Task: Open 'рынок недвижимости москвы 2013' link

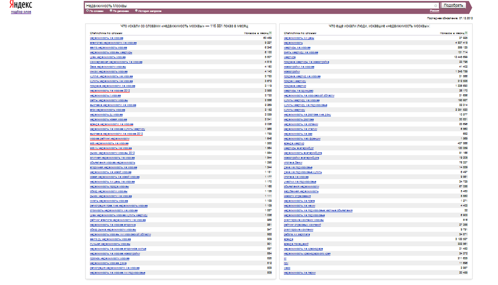Action: [112, 153]
